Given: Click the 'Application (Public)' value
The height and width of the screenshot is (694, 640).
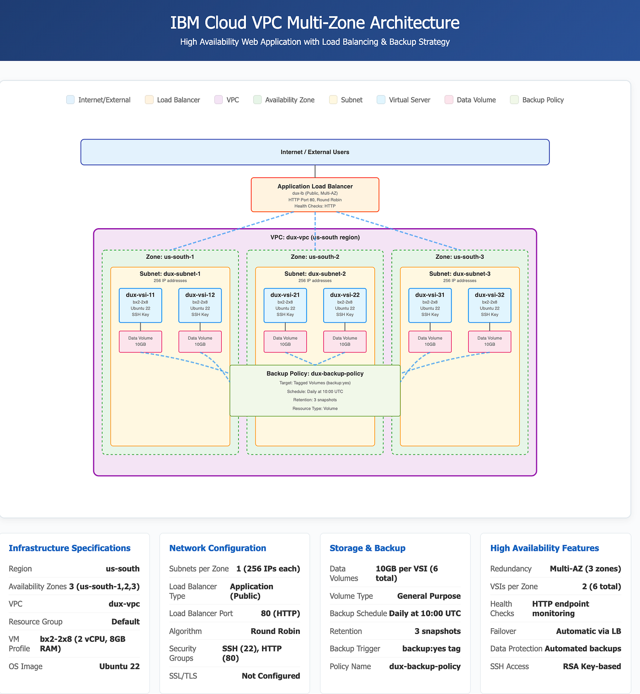Looking at the screenshot, I should pos(251,591).
